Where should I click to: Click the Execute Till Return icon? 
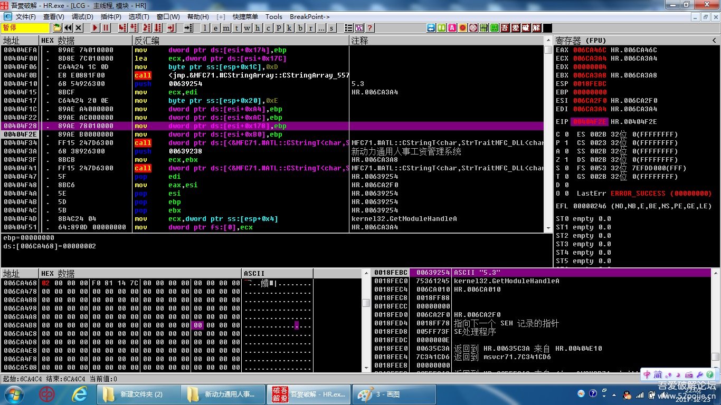tap(171, 28)
